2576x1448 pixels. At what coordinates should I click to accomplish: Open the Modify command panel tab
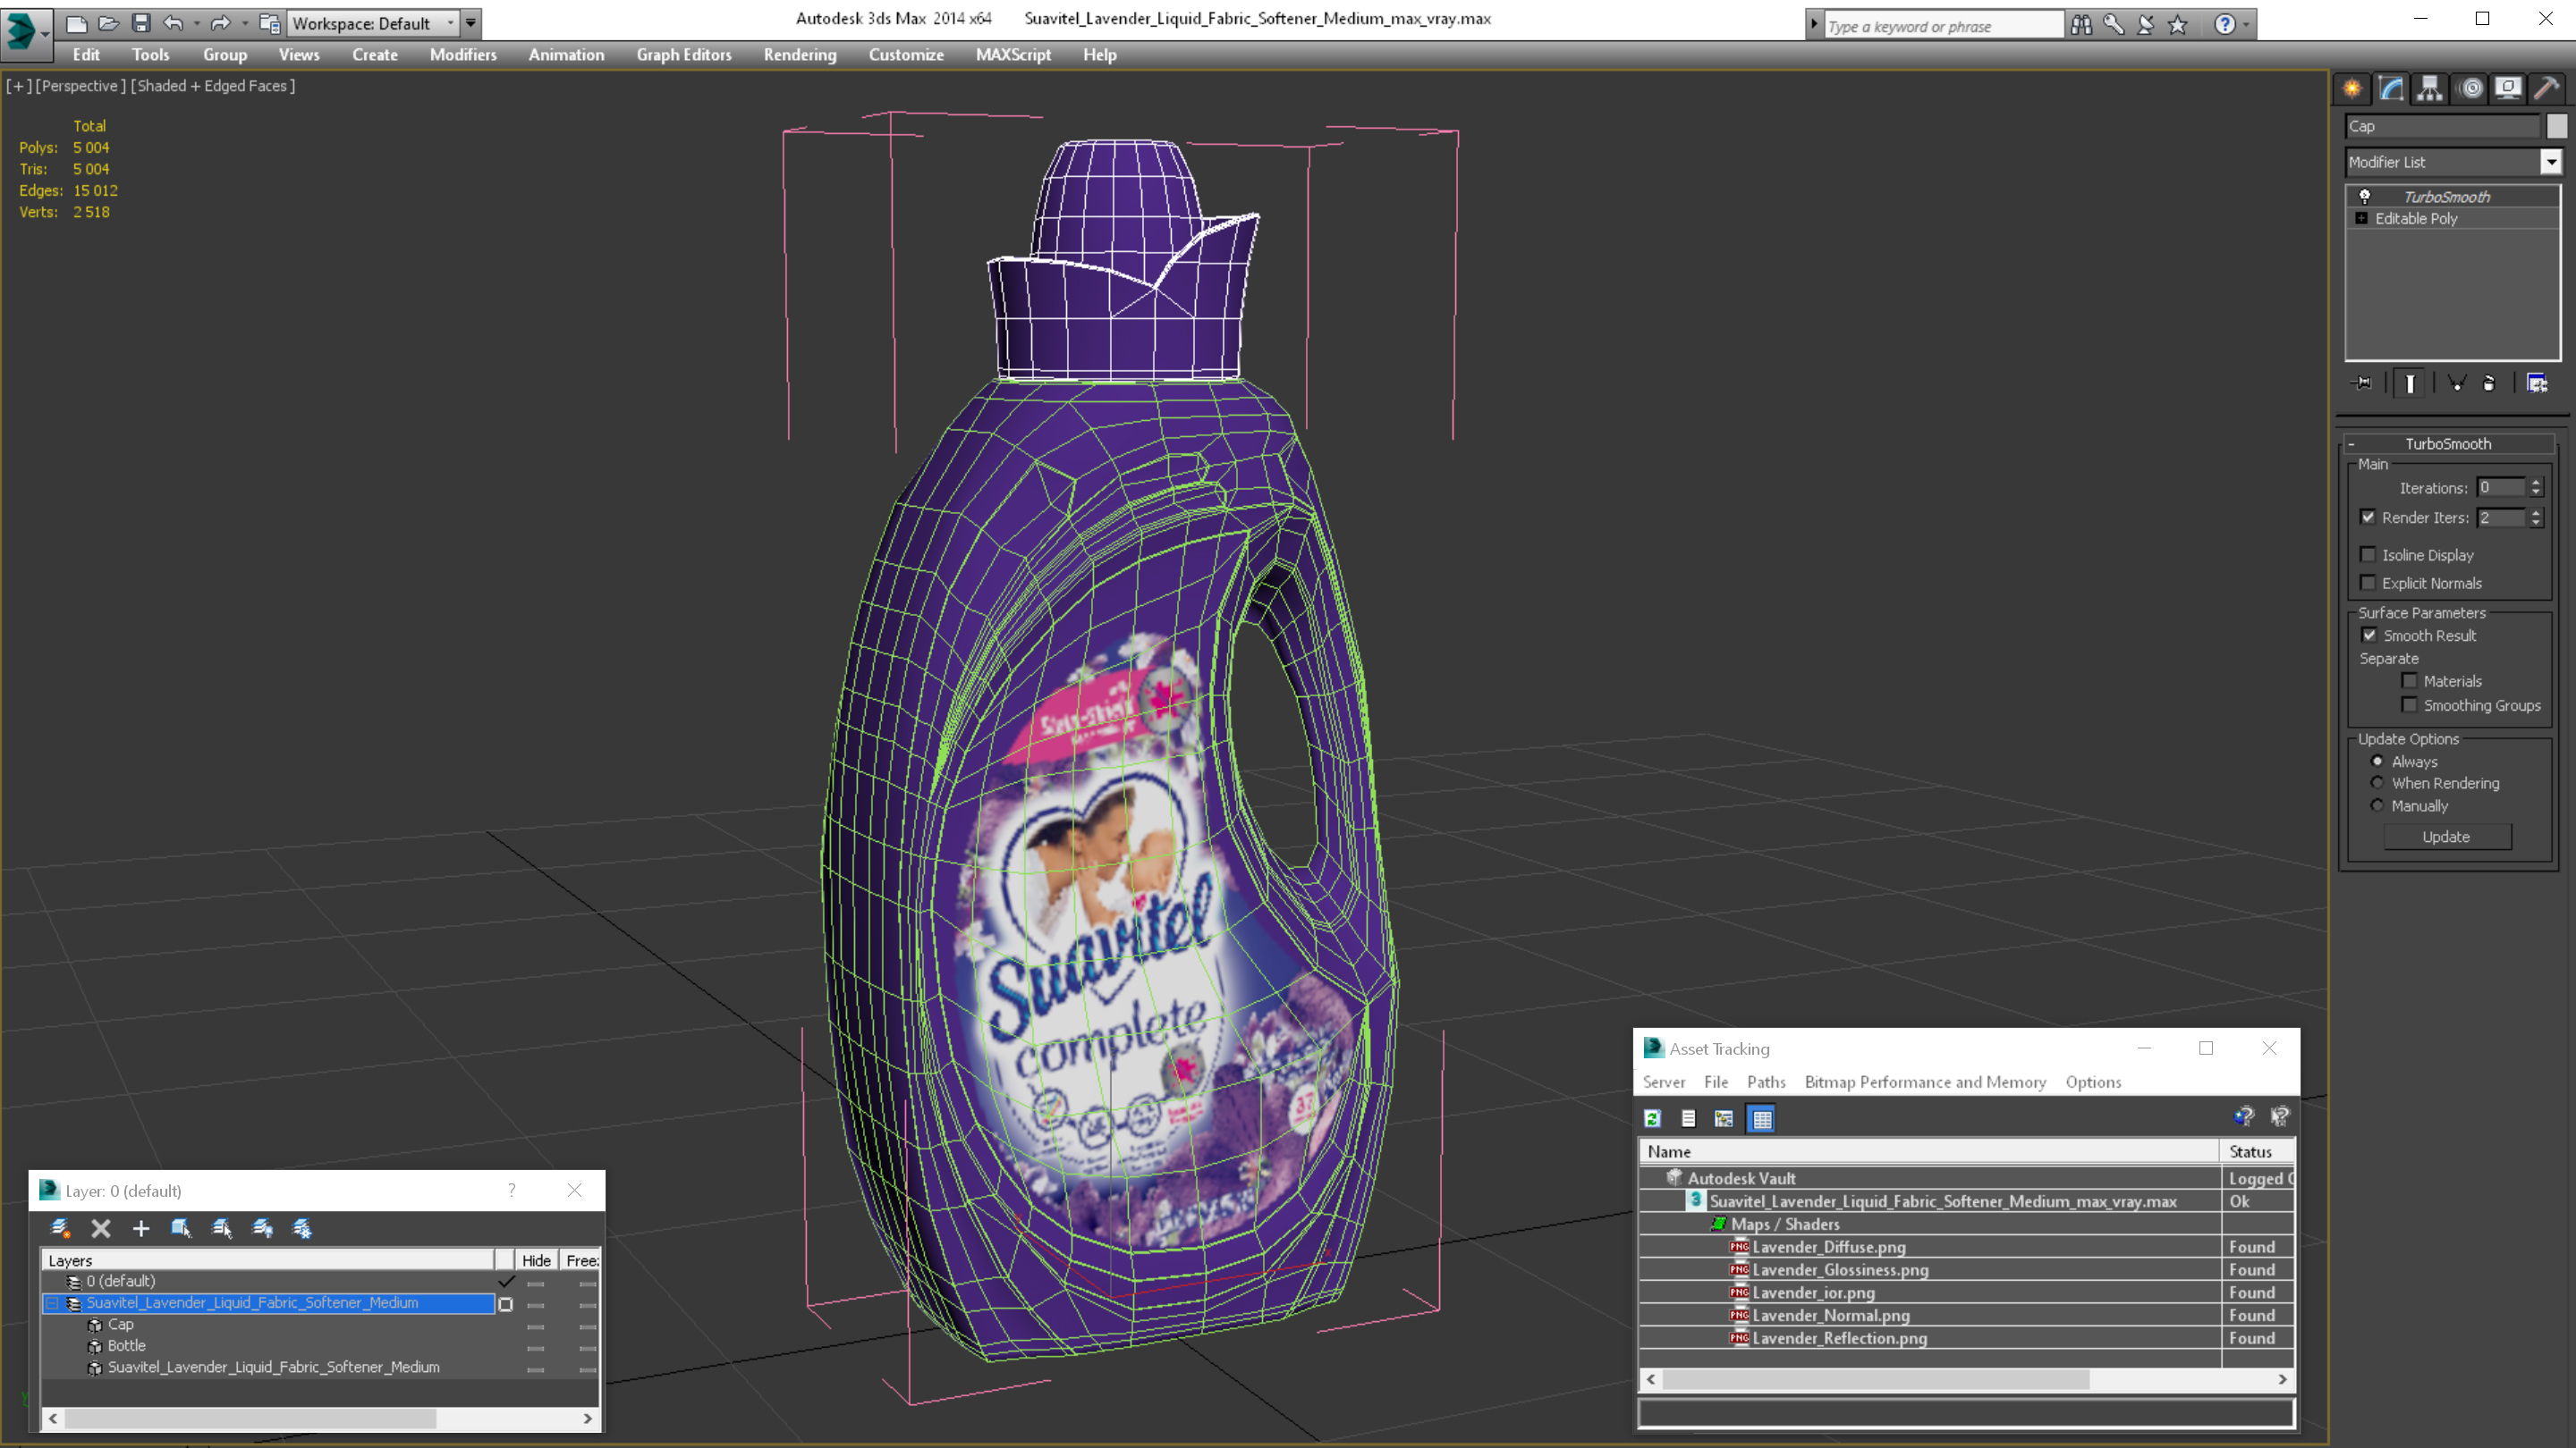pos(2391,89)
